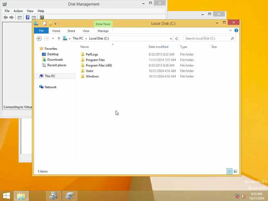This screenshot has height=201, width=268.
Task: Select the PerfLogs folder
Action: (92, 54)
